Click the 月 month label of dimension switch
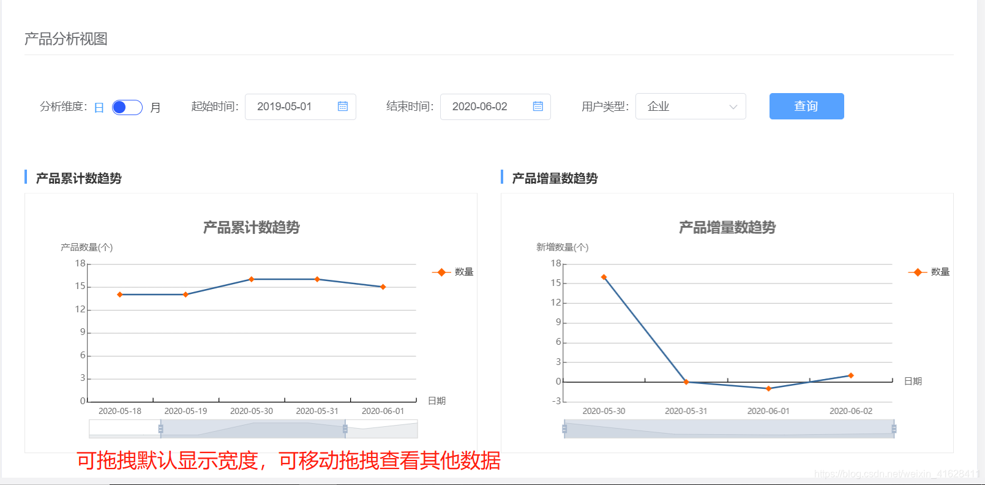The width and height of the screenshot is (985, 485). (155, 108)
